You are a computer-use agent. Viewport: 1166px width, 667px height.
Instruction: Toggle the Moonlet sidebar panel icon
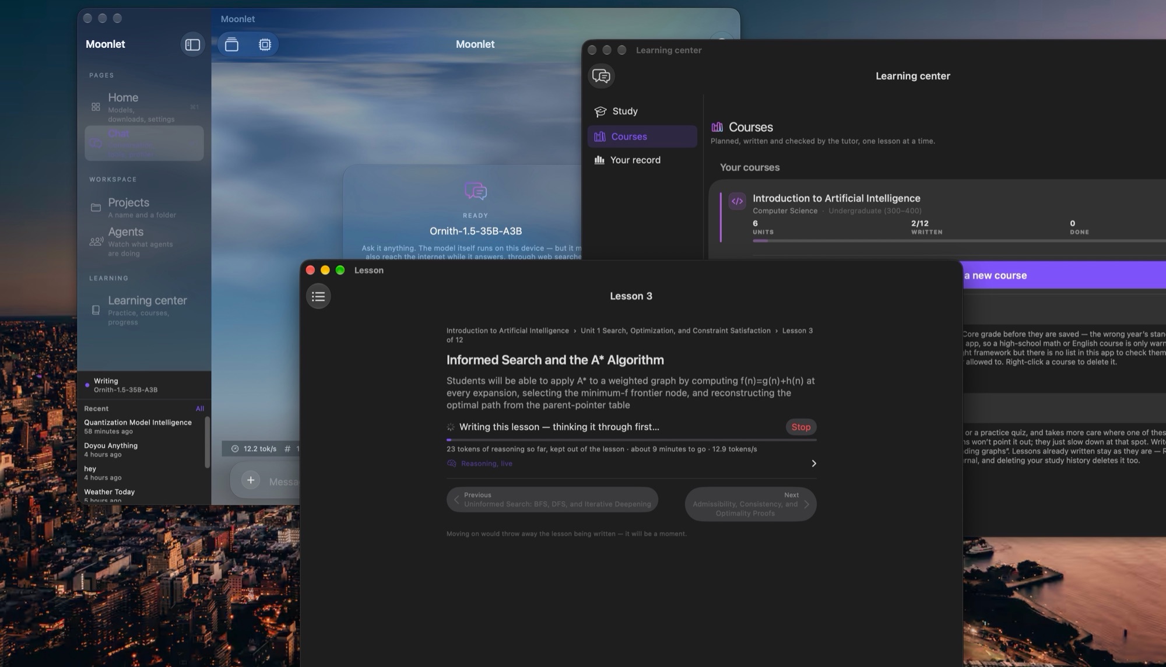point(192,44)
